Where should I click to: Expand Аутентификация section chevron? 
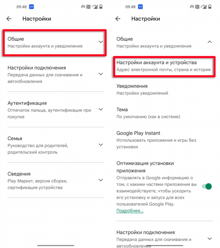click(101, 109)
